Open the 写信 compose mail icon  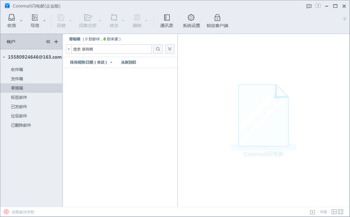click(34, 17)
